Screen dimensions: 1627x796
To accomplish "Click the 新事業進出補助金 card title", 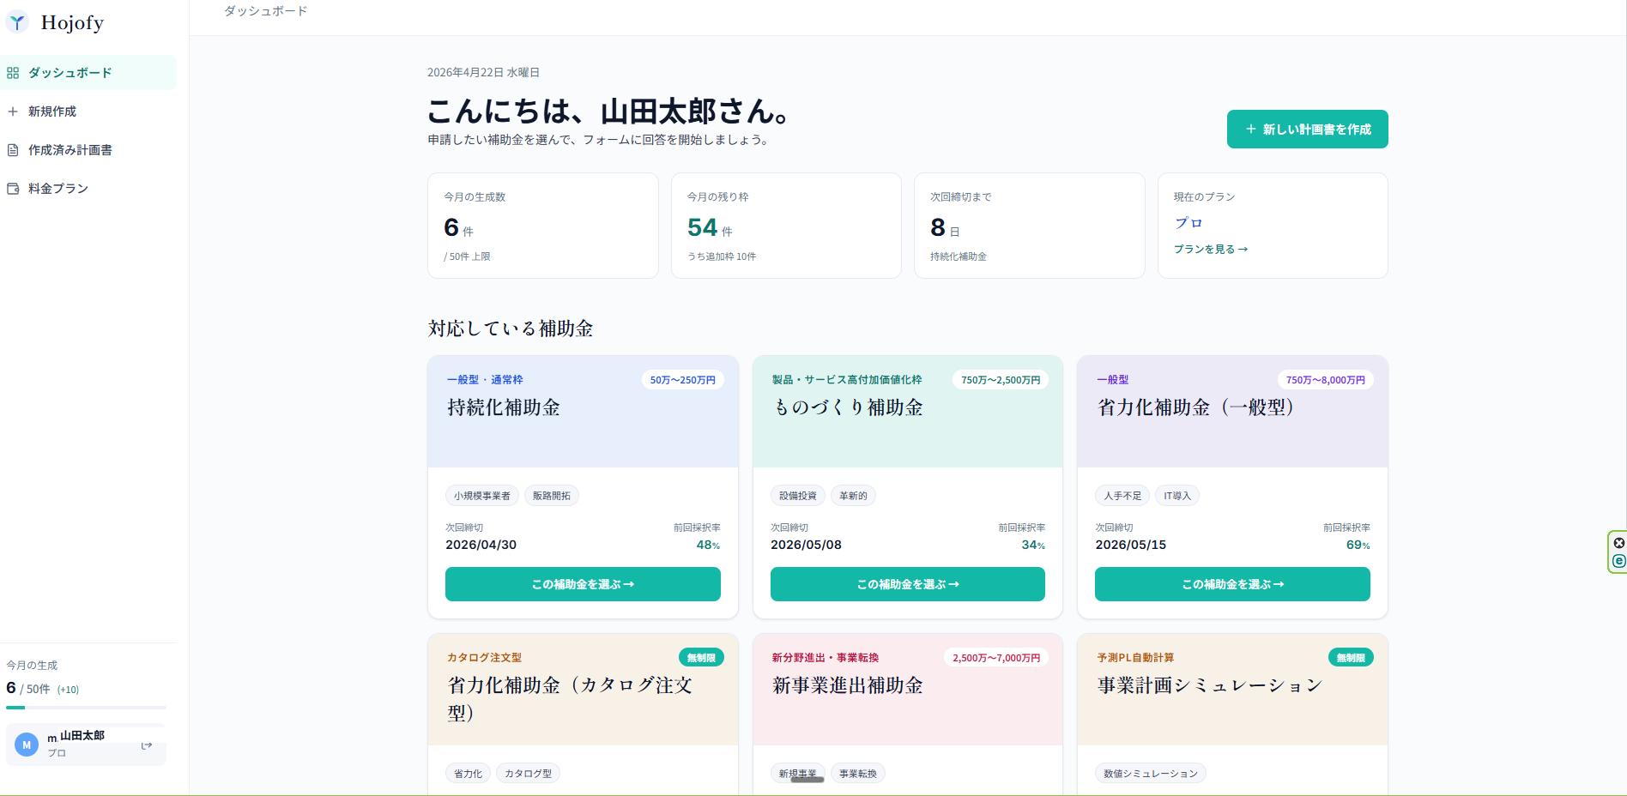I will pos(848,685).
